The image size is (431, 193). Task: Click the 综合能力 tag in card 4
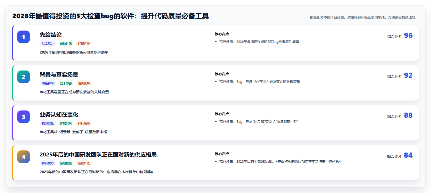[48, 163]
